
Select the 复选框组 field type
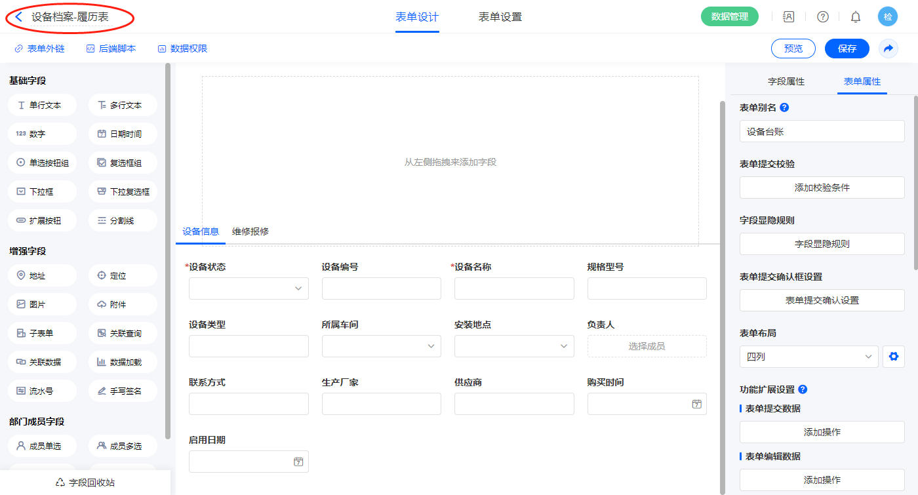click(123, 163)
